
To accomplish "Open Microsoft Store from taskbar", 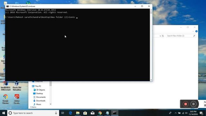I will pos(85,113).
